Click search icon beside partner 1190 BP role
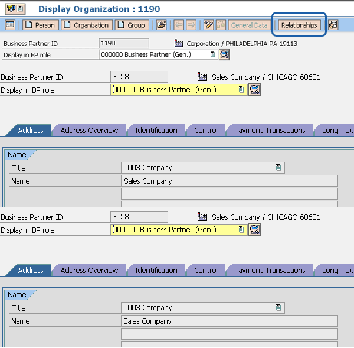 point(224,54)
